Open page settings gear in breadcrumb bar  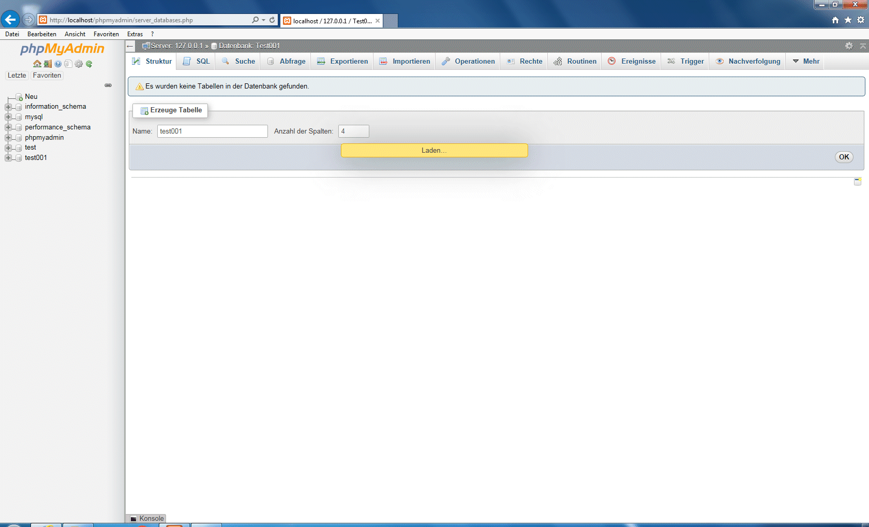coord(849,46)
